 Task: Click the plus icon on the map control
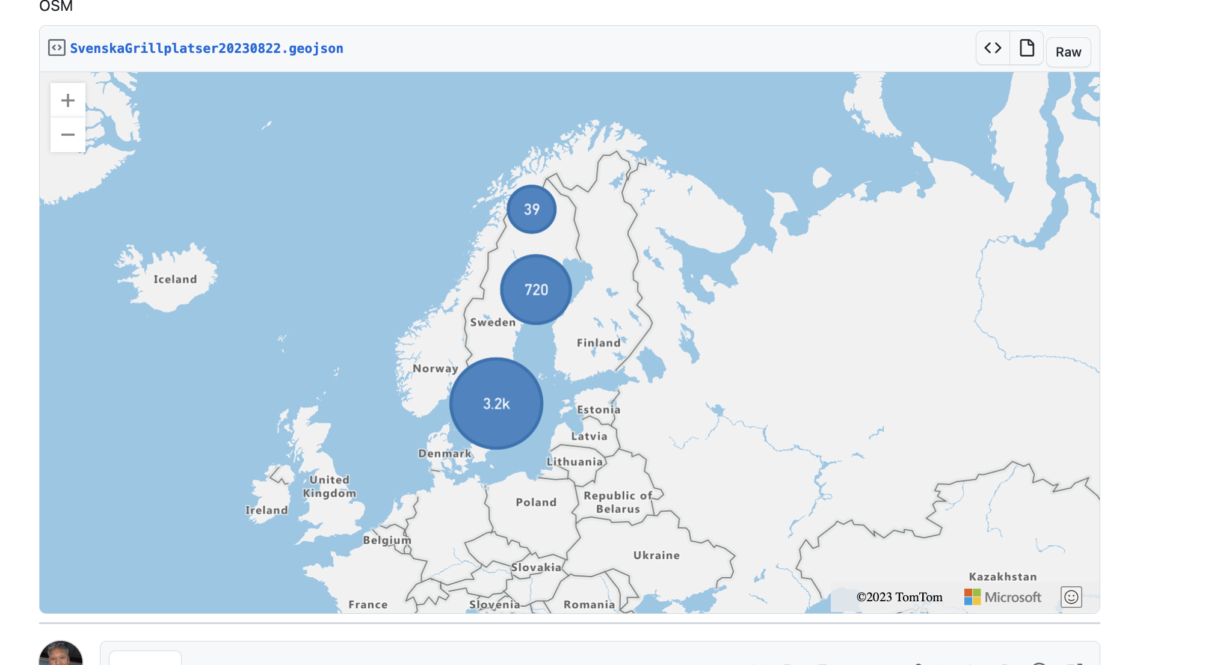click(x=68, y=99)
